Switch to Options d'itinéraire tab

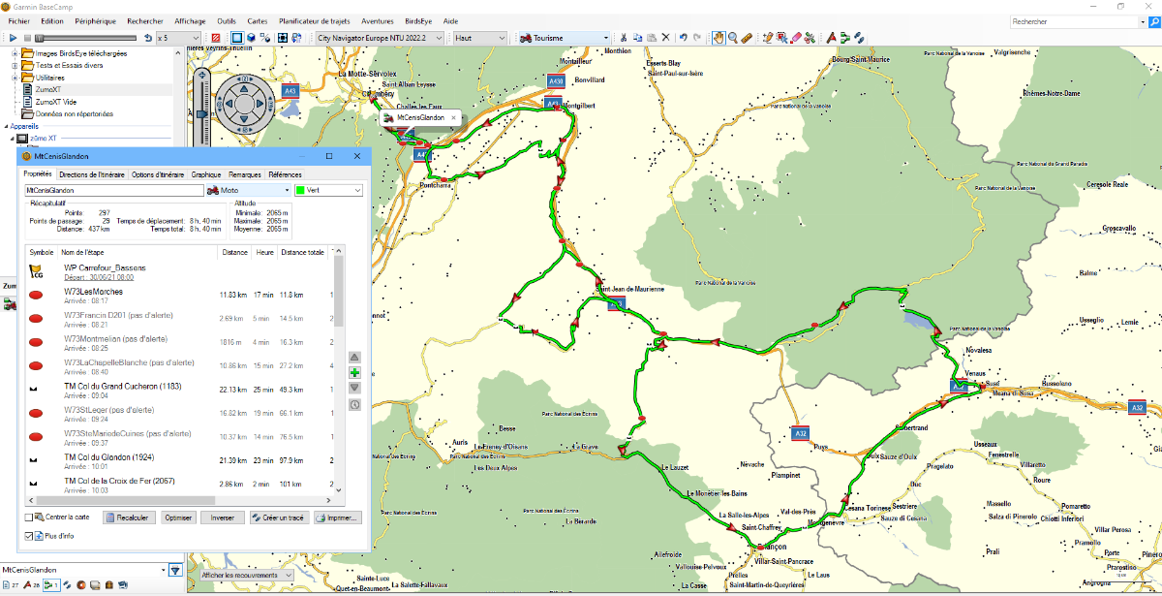point(158,174)
